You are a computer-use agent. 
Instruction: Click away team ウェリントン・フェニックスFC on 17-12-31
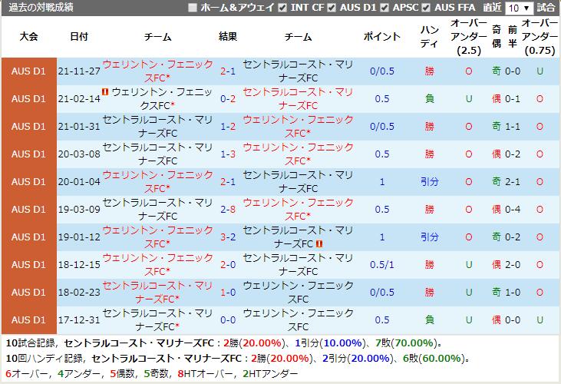[298, 320]
